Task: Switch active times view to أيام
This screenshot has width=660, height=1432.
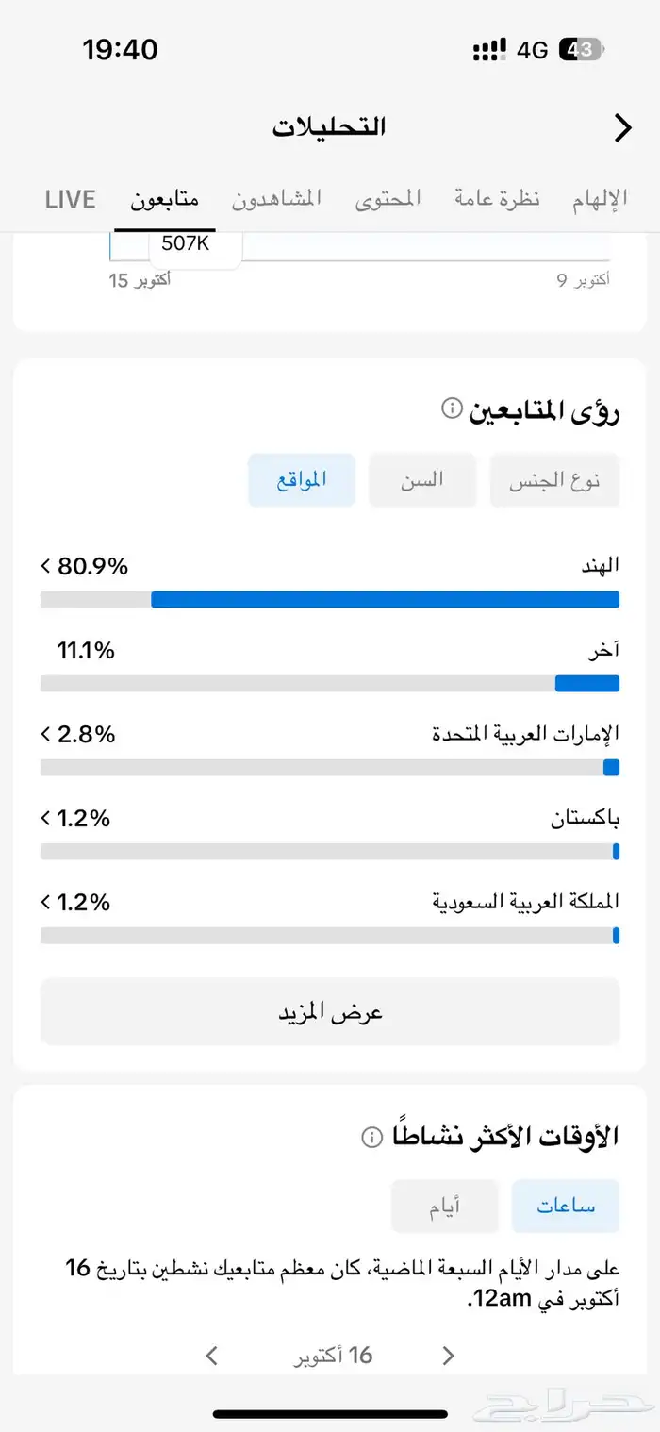Action: pyautogui.click(x=445, y=1206)
